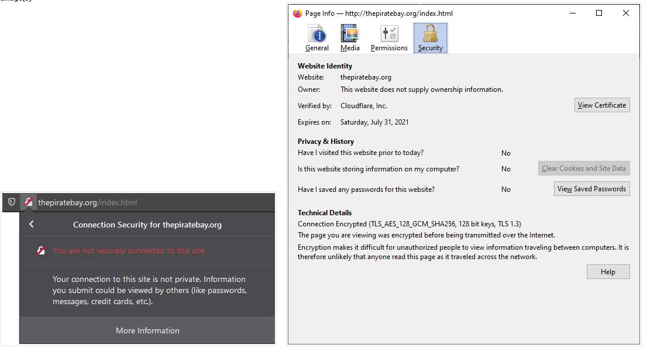Click 'Connection Encrypted (TLS_AES_128_GCM_SHA256' line
The height and width of the screenshot is (348, 647).
click(409, 224)
